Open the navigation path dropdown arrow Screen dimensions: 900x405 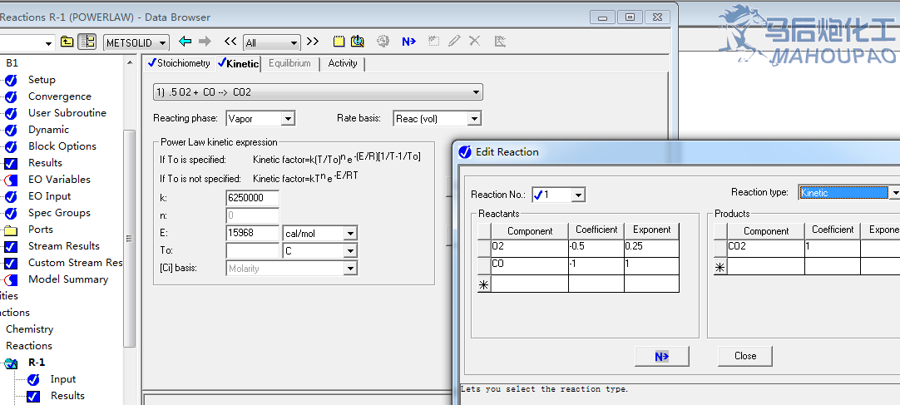48,42
